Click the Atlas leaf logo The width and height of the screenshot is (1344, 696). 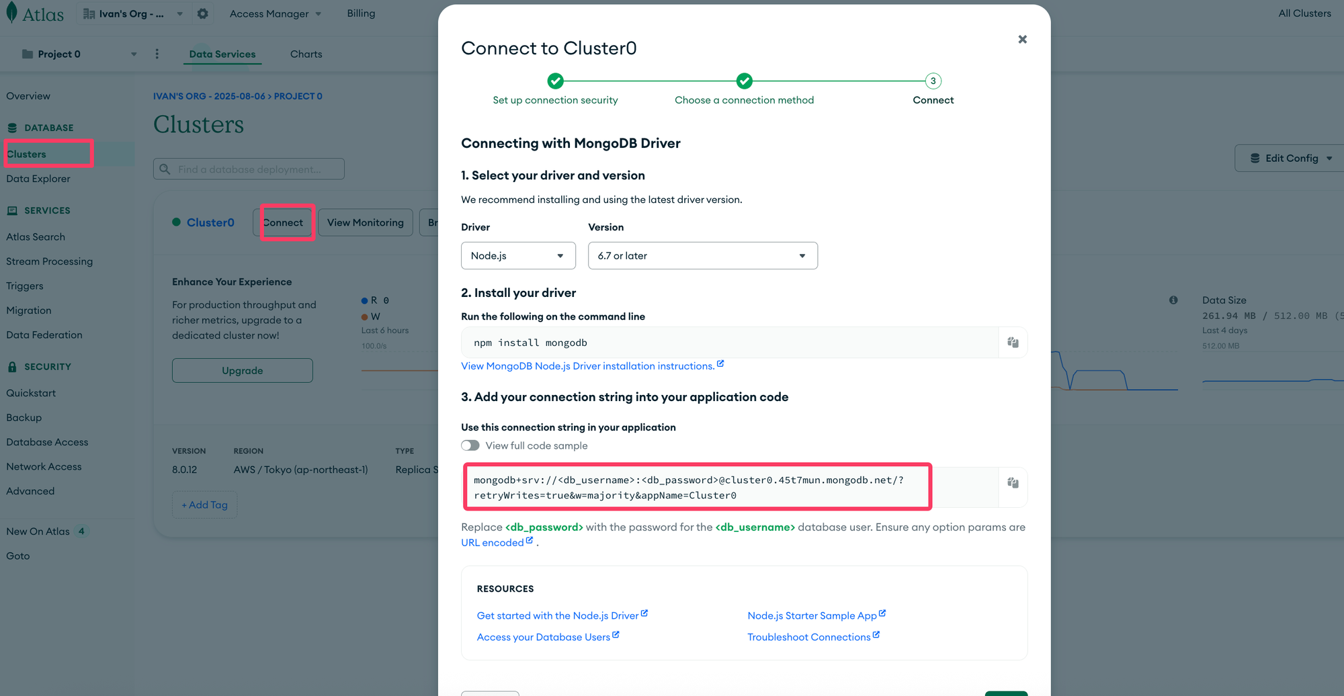point(11,13)
